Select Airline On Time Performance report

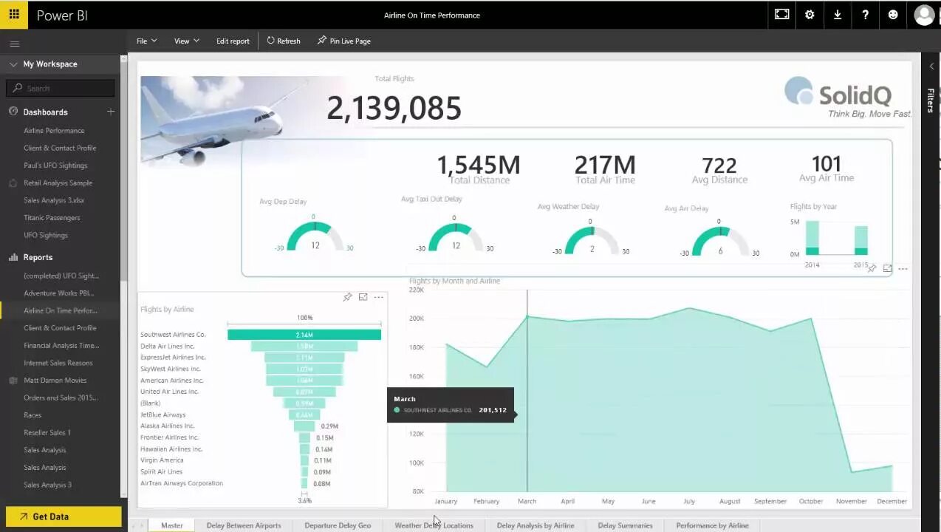coord(61,310)
